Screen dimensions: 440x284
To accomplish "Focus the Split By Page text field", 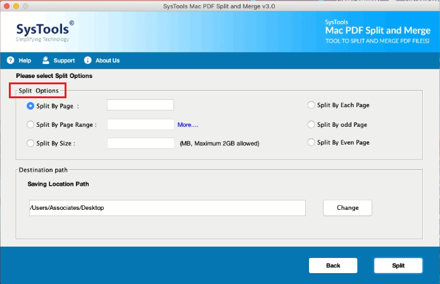I will coord(140,105).
